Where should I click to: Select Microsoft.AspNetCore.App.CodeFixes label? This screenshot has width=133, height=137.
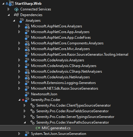pyautogui.click(x=61, y=38)
